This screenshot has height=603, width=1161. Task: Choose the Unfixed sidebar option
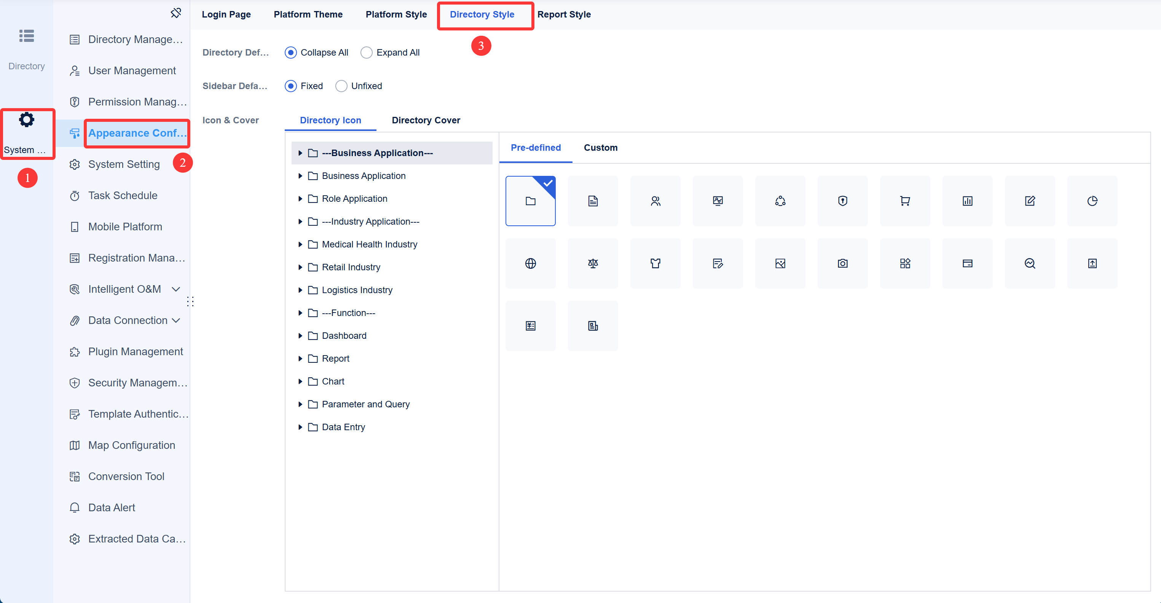(x=341, y=86)
